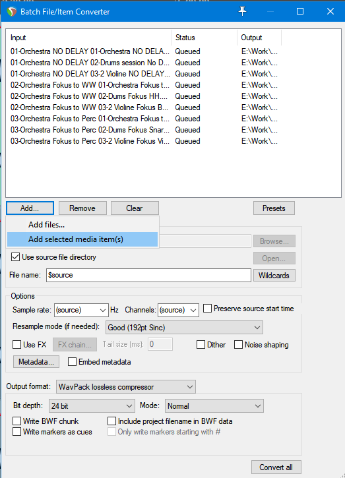Screen dimensions: 345x478
Task: Select row 01-Orchestra NO DELAY 01-Orchestra NO DELA...
Action: [144, 51]
